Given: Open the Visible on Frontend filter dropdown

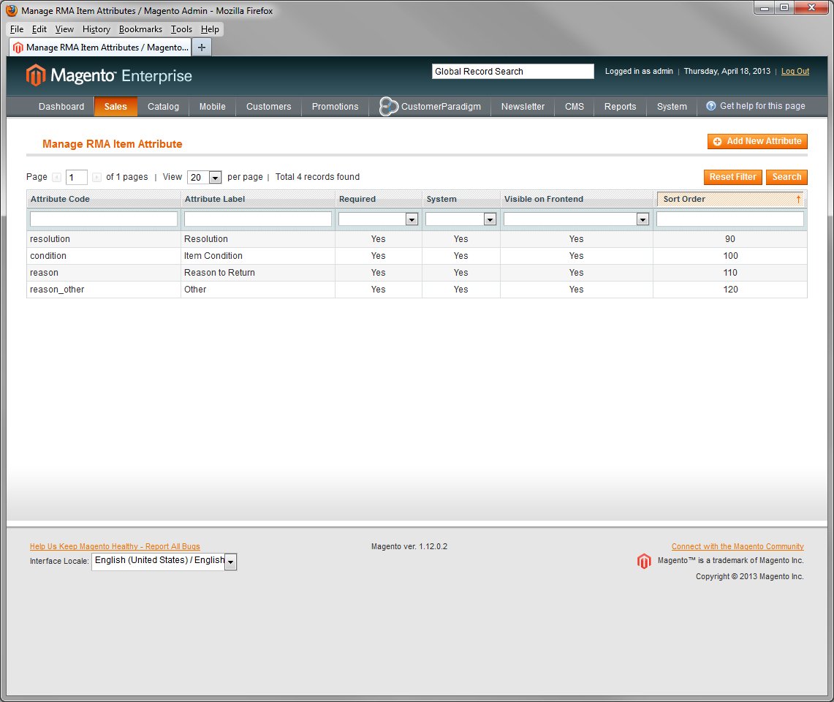Looking at the screenshot, I should click(576, 219).
